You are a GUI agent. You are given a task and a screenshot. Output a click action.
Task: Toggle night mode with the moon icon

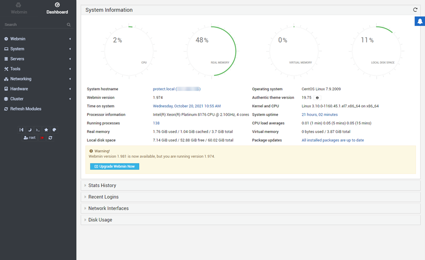(x=29, y=130)
